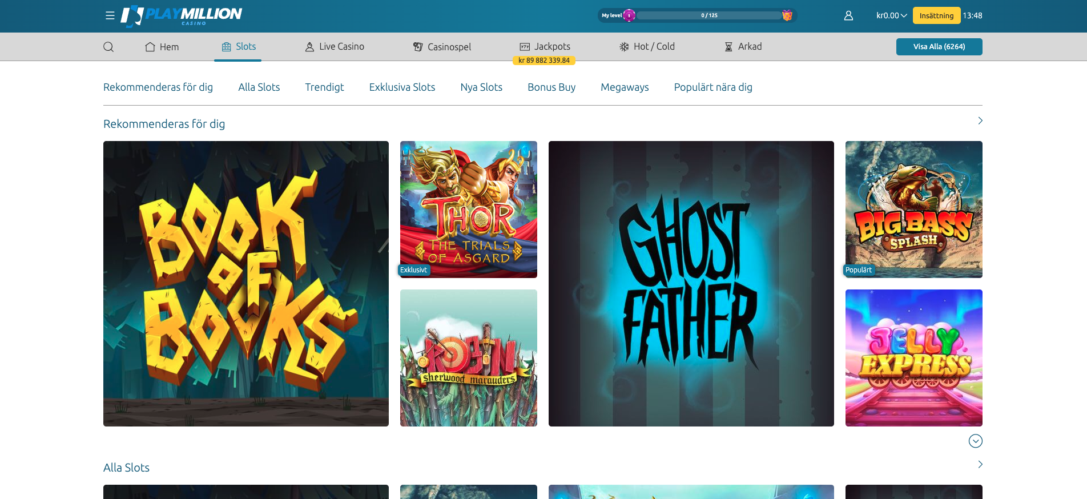Open the Jackpots tab
The height and width of the screenshot is (499, 1087).
(x=545, y=47)
